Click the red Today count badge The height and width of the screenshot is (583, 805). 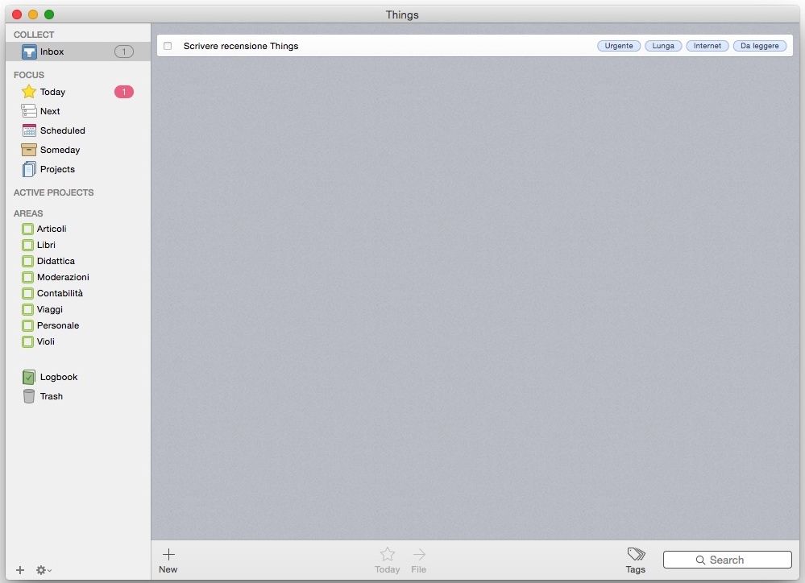tap(124, 92)
